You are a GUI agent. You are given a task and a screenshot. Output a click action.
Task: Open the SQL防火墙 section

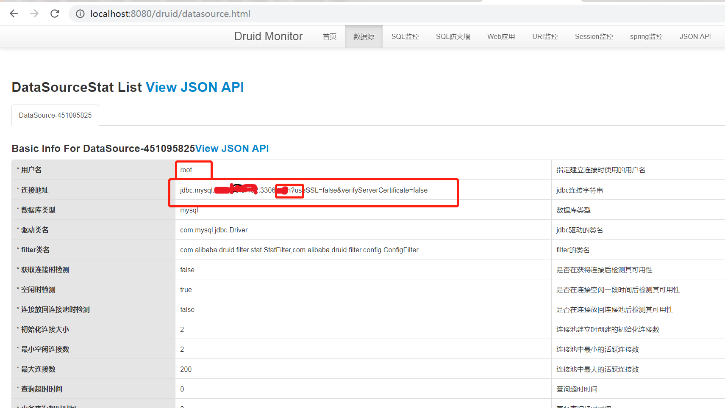coord(453,36)
